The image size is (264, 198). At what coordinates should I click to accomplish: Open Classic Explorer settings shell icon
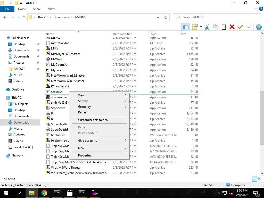coord(259,27)
